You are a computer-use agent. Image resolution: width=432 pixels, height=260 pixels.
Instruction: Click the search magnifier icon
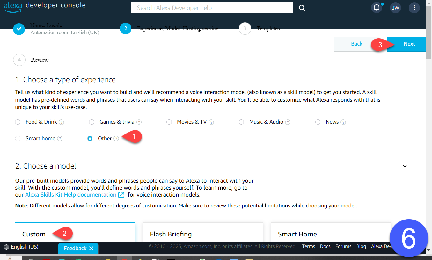pyautogui.click(x=302, y=8)
